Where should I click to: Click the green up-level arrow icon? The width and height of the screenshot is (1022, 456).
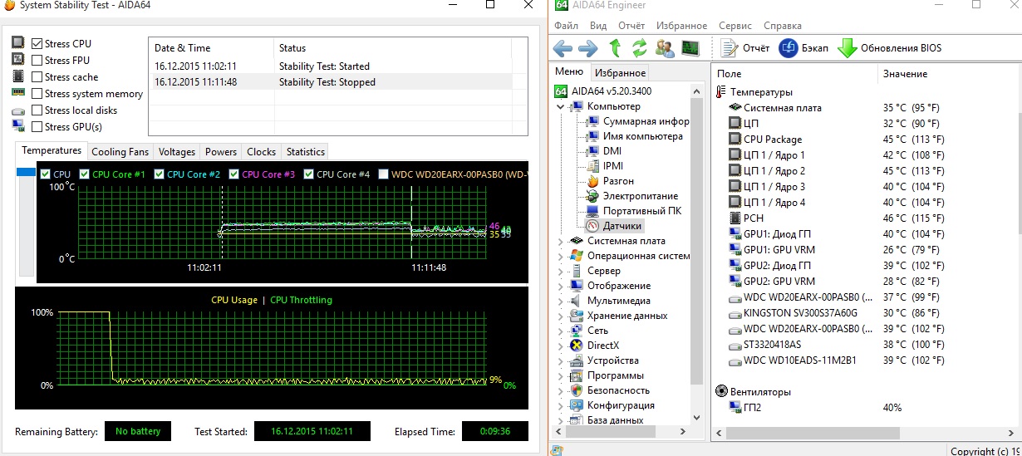click(x=615, y=48)
